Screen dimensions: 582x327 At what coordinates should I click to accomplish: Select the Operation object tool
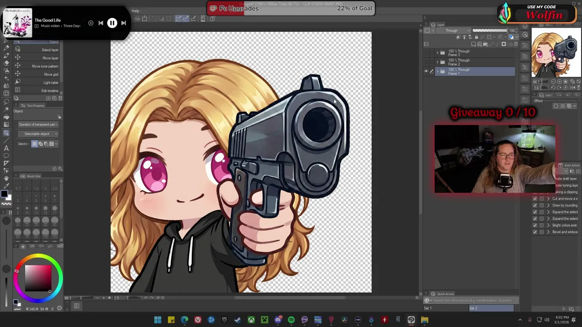[x=6, y=133]
